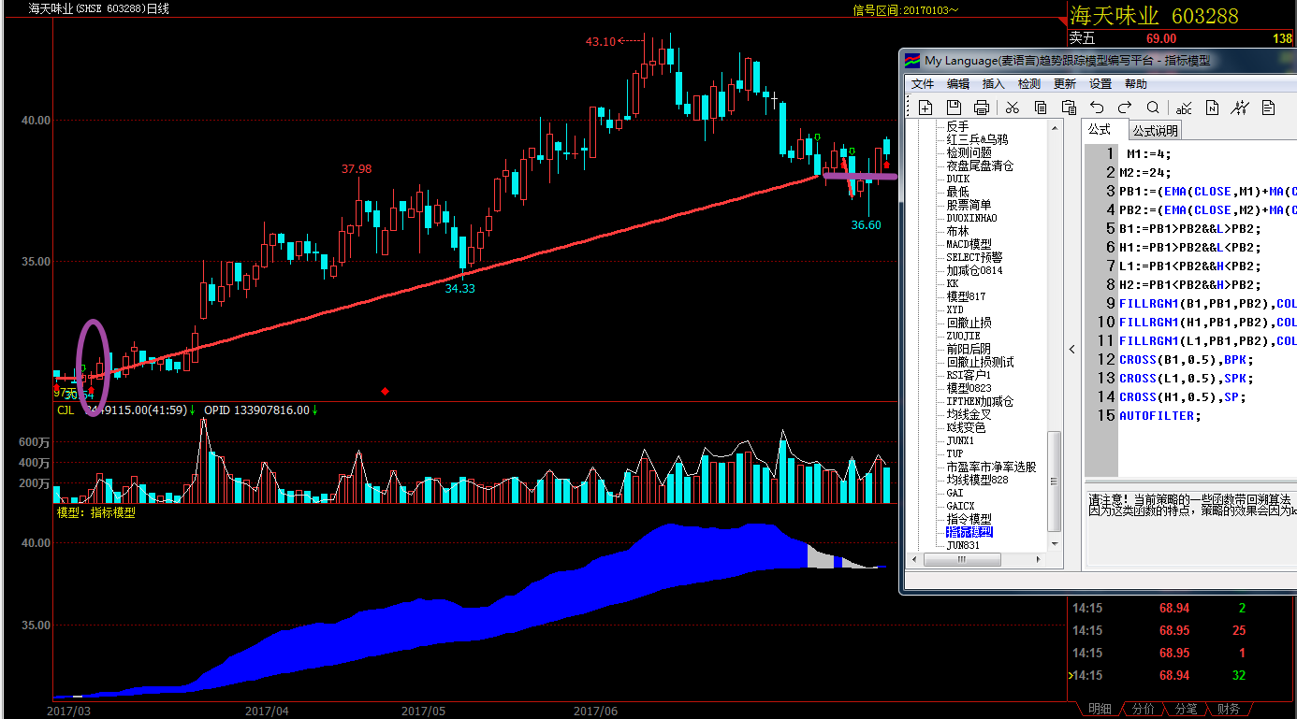Select the 布林 model in the tree

click(957, 231)
